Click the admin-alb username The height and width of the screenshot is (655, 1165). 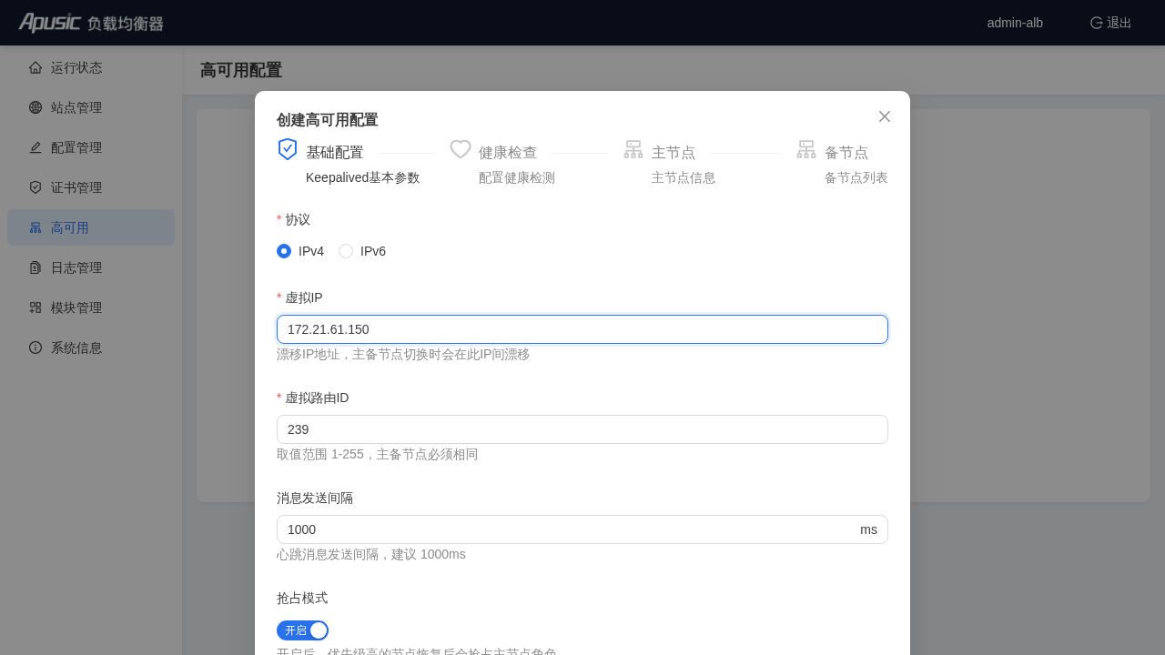[1015, 23]
